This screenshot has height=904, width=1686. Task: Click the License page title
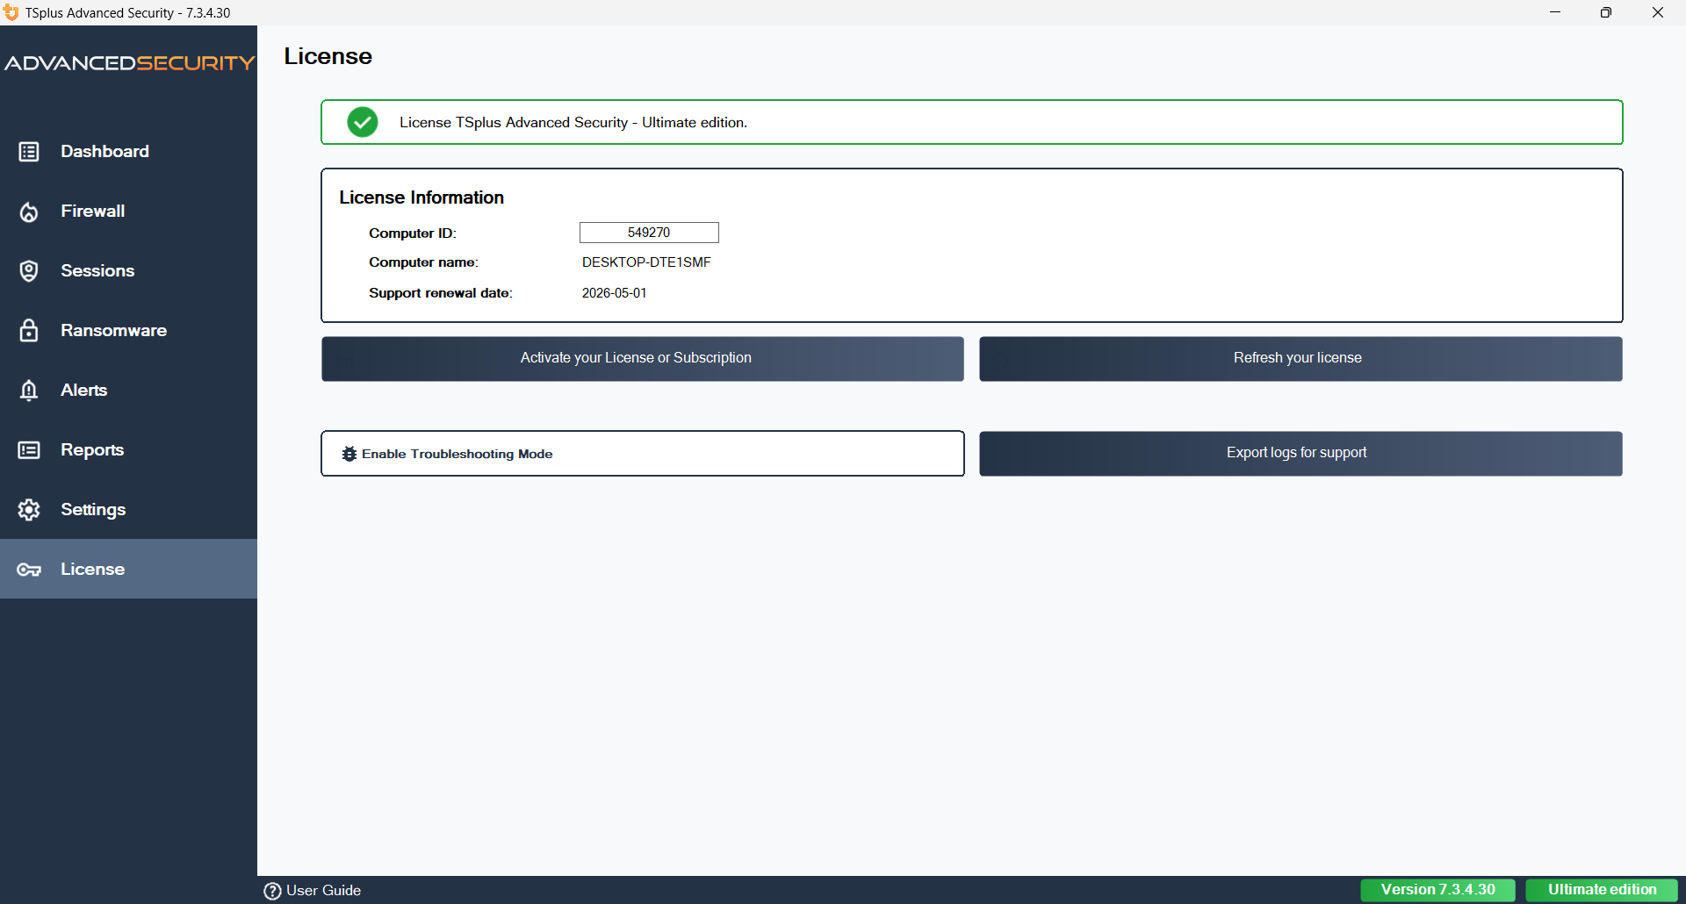(x=328, y=56)
